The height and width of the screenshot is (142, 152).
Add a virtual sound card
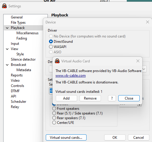pos(66,98)
